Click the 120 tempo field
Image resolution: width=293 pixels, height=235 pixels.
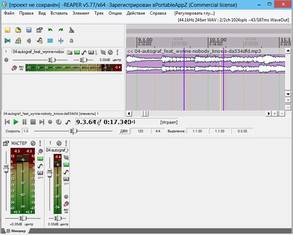141,131
